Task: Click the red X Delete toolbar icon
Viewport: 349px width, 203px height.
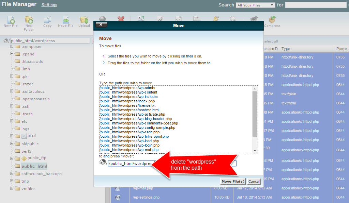Action: [121, 19]
